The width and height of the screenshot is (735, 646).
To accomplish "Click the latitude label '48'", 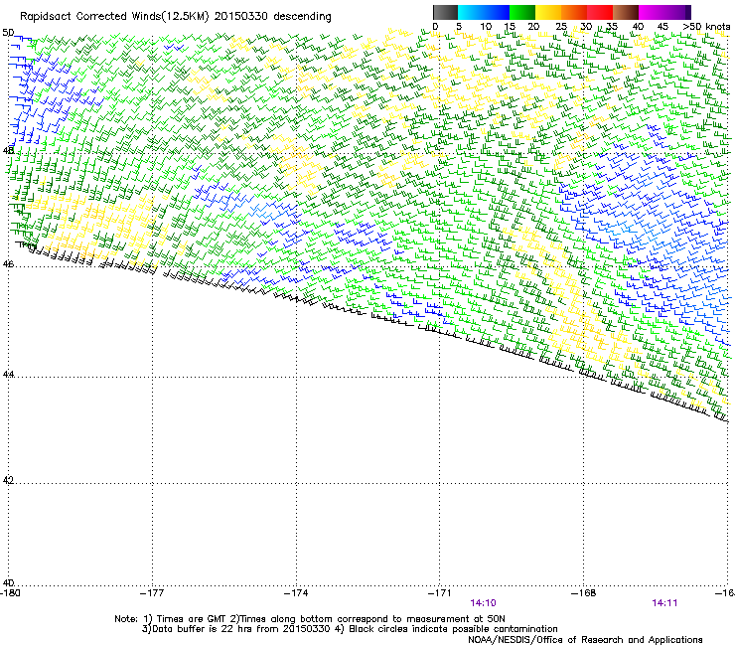I will tap(8, 151).
